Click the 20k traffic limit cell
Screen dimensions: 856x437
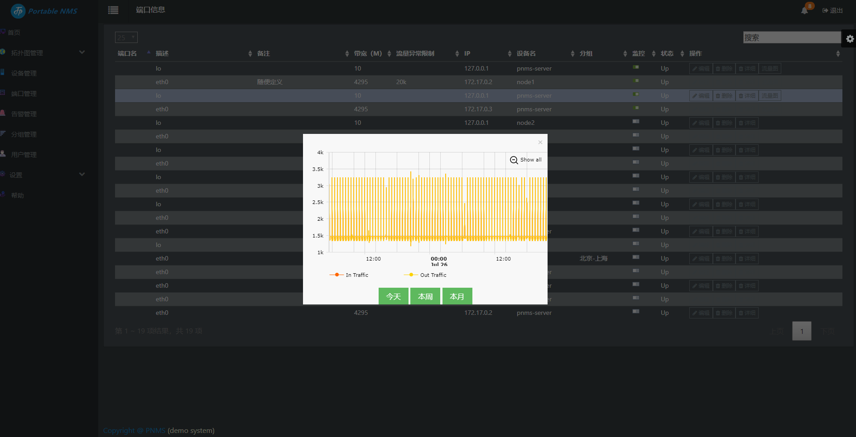[401, 82]
